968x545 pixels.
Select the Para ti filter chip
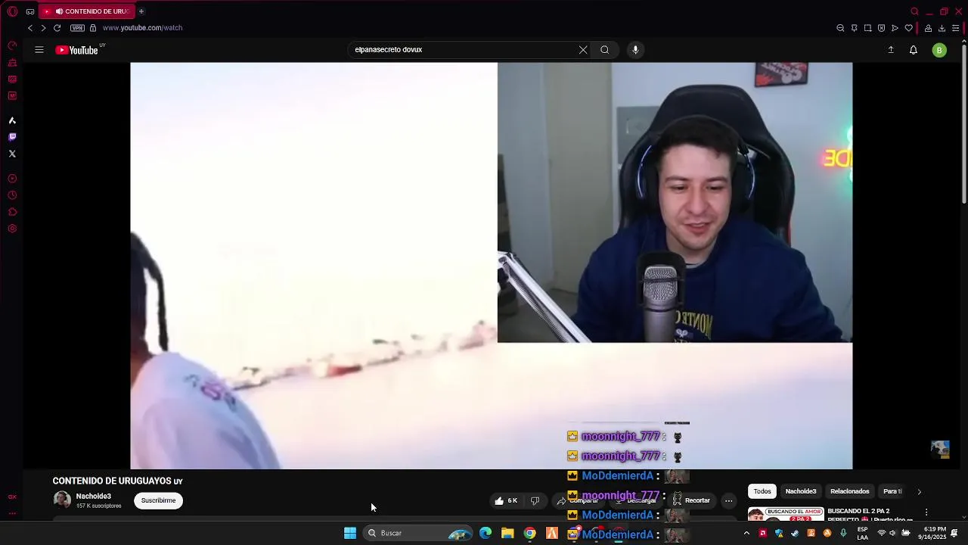point(893,491)
